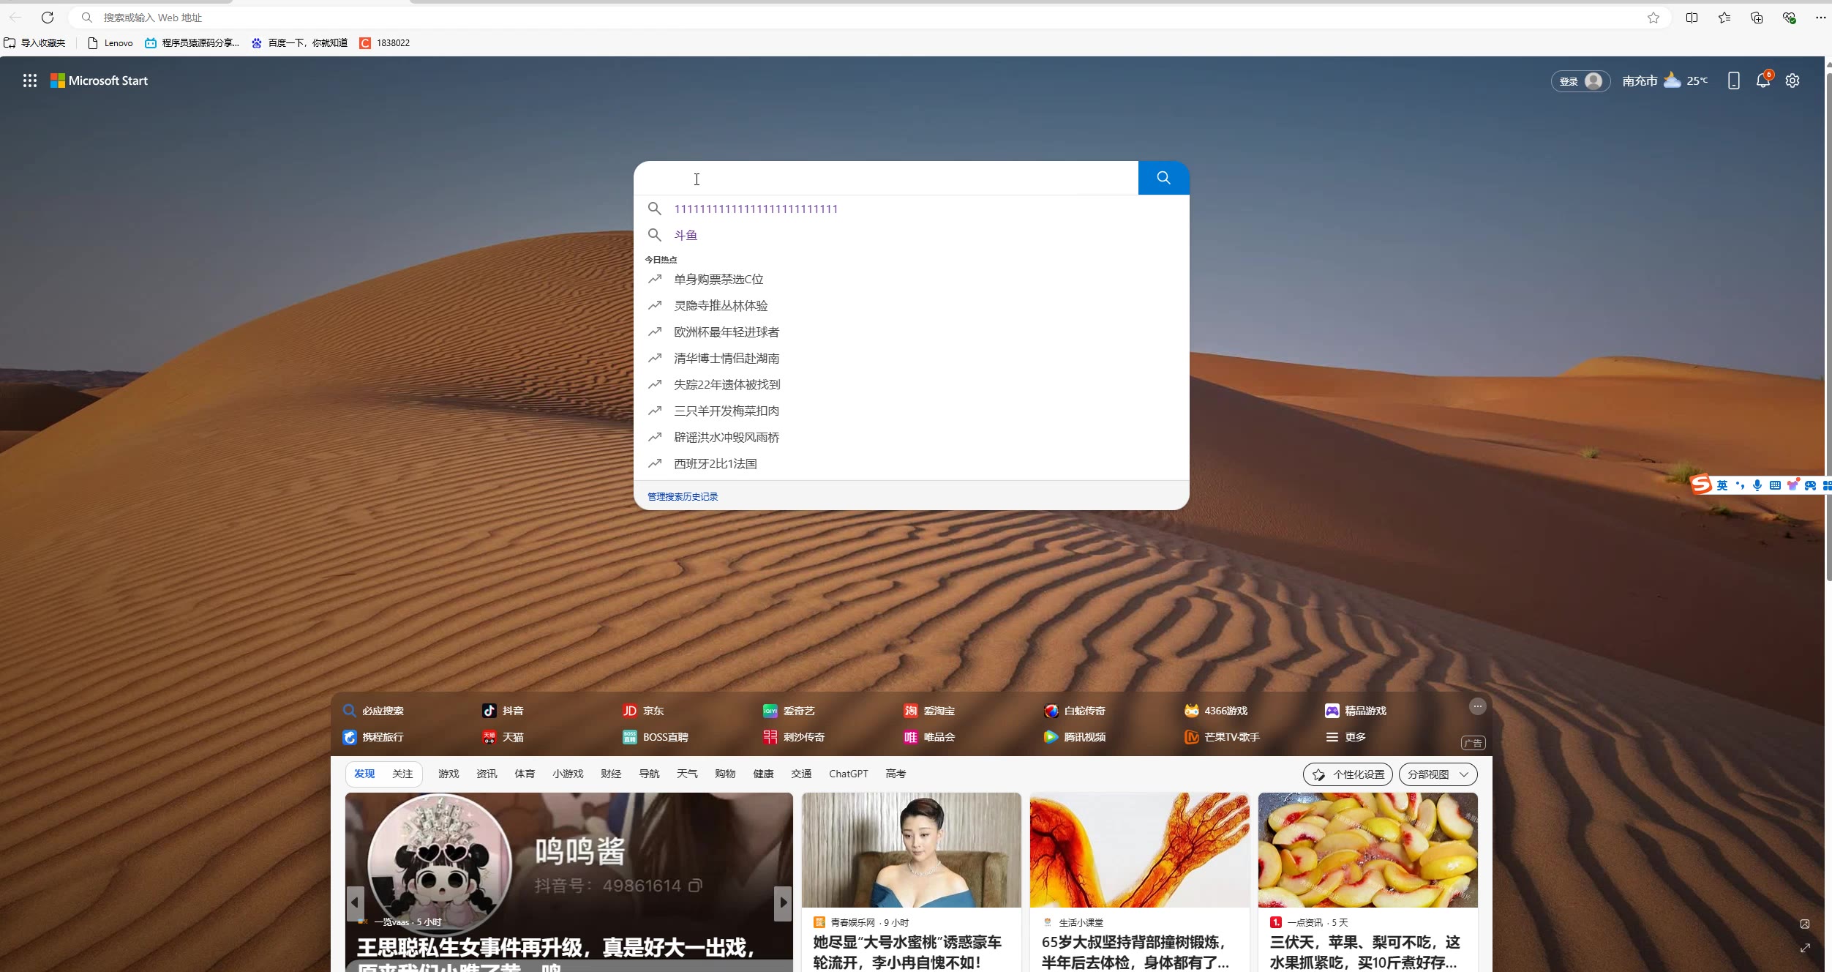Click the 个性化设置 button
1832x972 pixels.
coord(1348,774)
